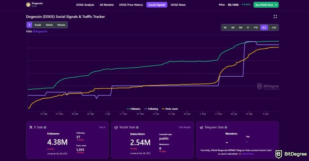Click the Reddit logo icon in Reddit Stats
The width and height of the screenshot is (309, 161).
click(116, 127)
